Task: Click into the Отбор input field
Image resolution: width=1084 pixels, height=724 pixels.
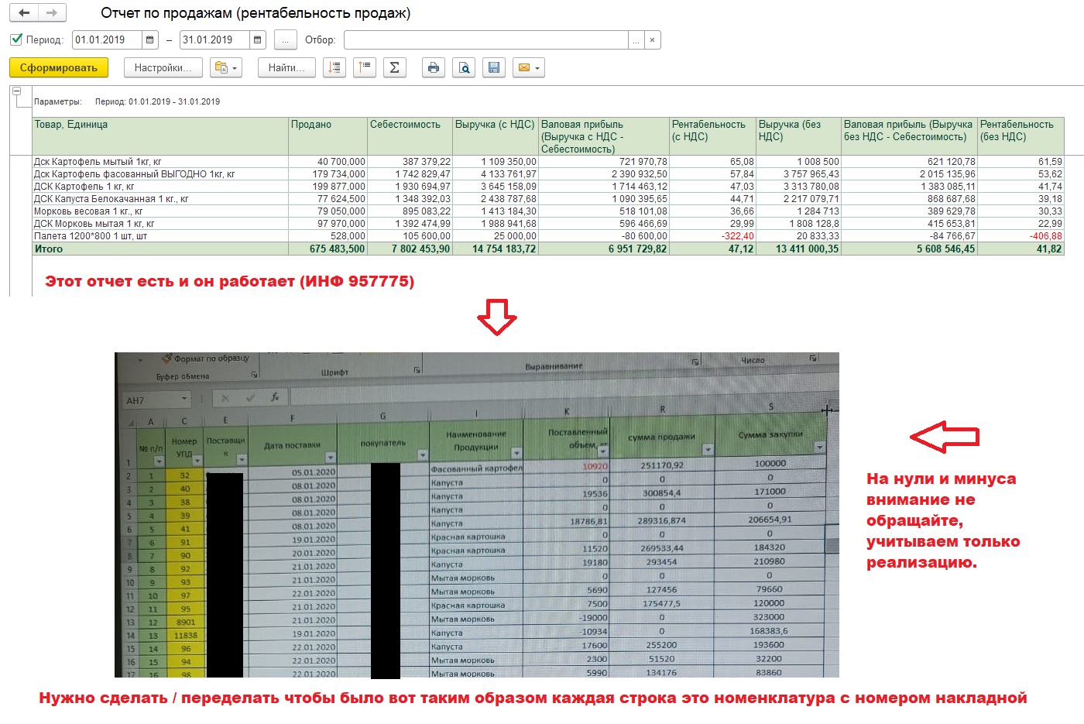Action: pyautogui.click(x=485, y=39)
